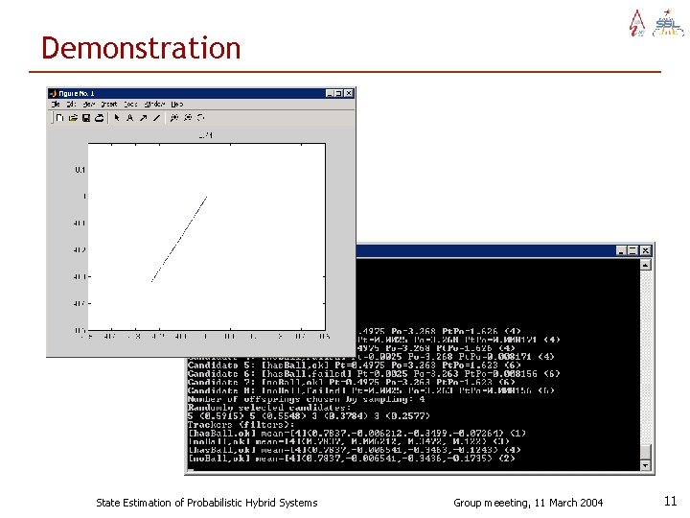
Task: Click the slide number 11
Action: tap(670, 501)
